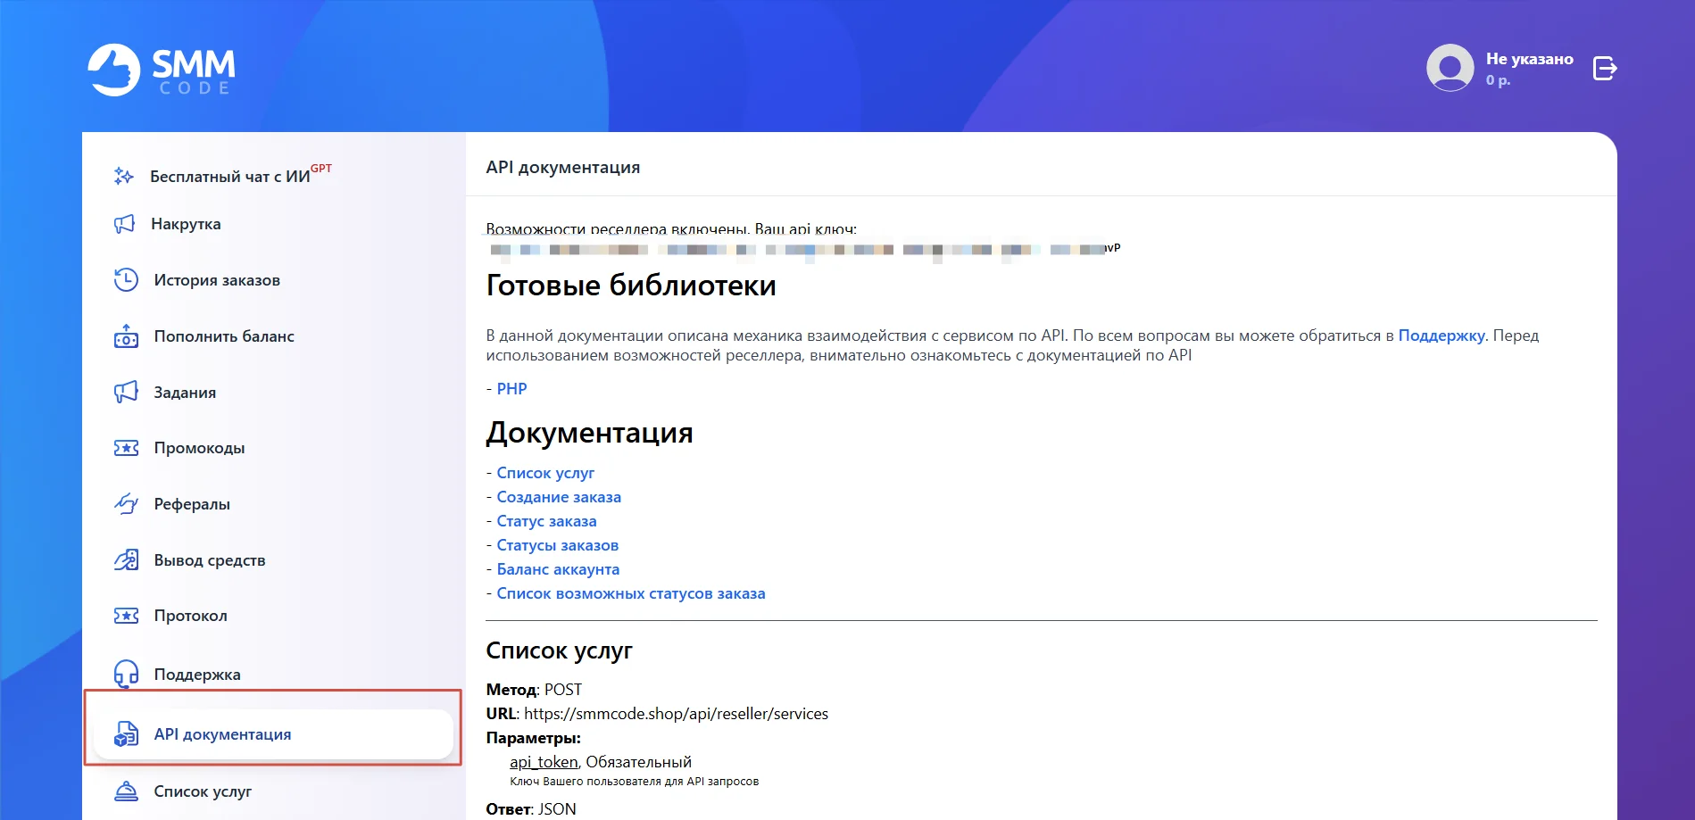Open Список услуг at the sidebar bottom
1695x820 pixels.
click(203, 791)
